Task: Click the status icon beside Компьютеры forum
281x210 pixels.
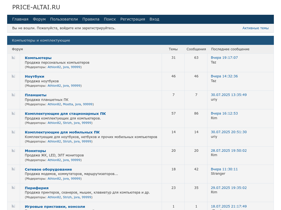Action: click(13, 57)
